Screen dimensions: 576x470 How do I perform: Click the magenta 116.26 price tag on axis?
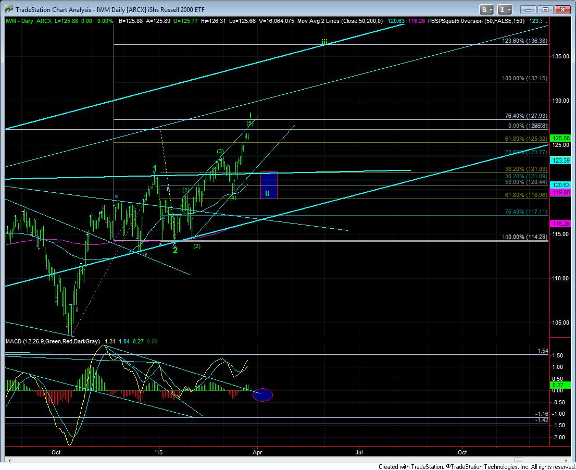560,224
